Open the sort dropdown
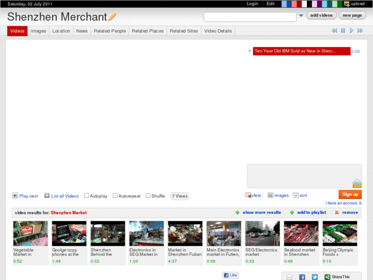This screenshot has width=373, height=280. (x=296, y=195)
